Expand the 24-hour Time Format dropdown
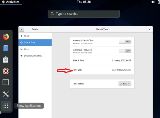160x118 pixels. pyautogui.click(x=125, y=84)
